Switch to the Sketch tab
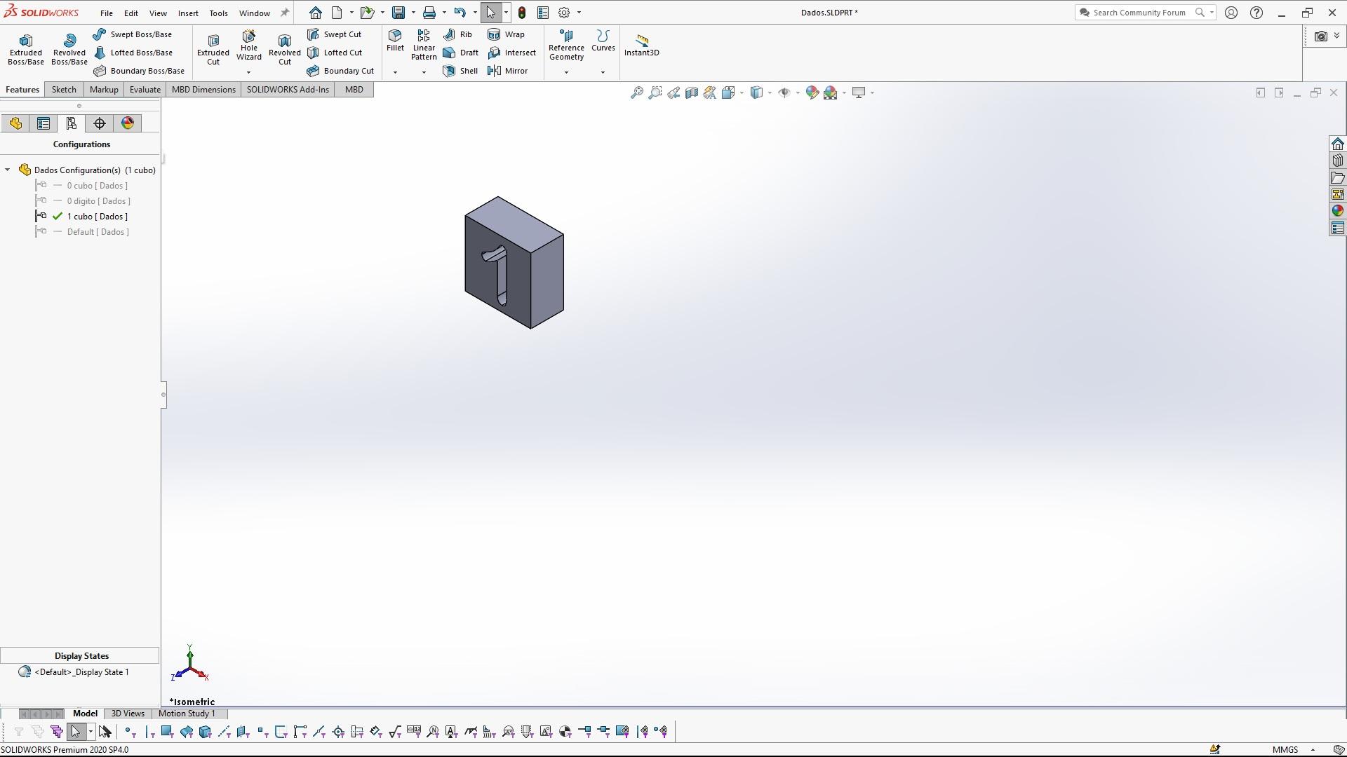 coord(64,90)
